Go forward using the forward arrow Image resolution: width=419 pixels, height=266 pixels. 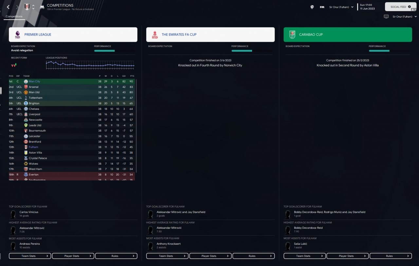coord(17,7)
